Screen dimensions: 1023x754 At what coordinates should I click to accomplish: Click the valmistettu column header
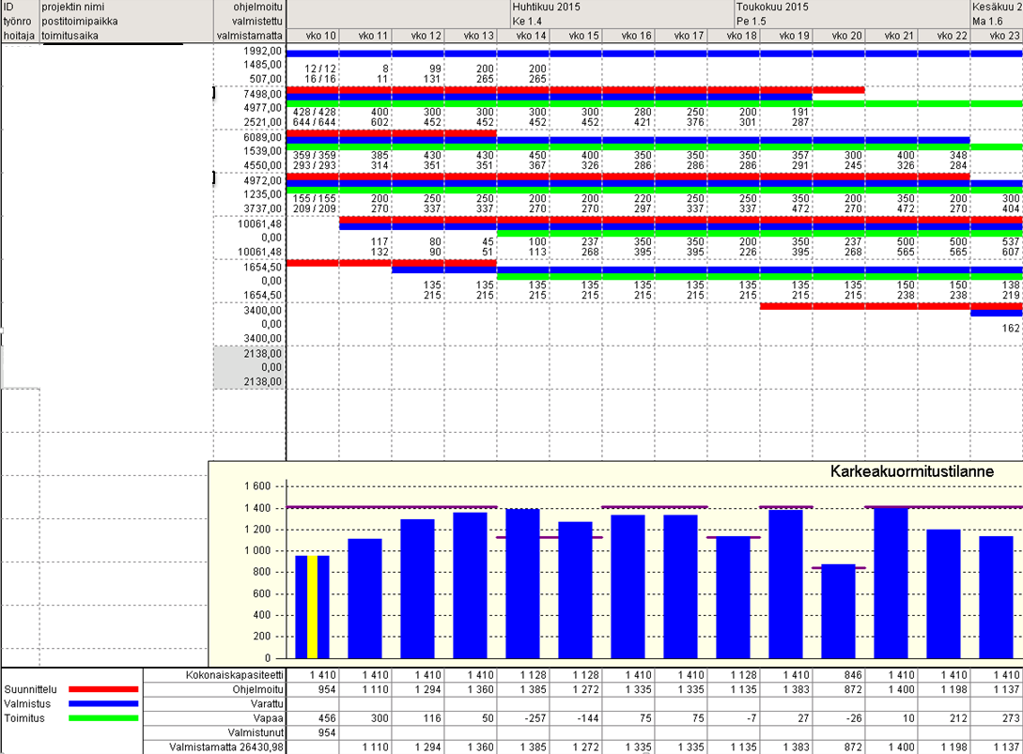pyautogui.click(x=257, y=22)
